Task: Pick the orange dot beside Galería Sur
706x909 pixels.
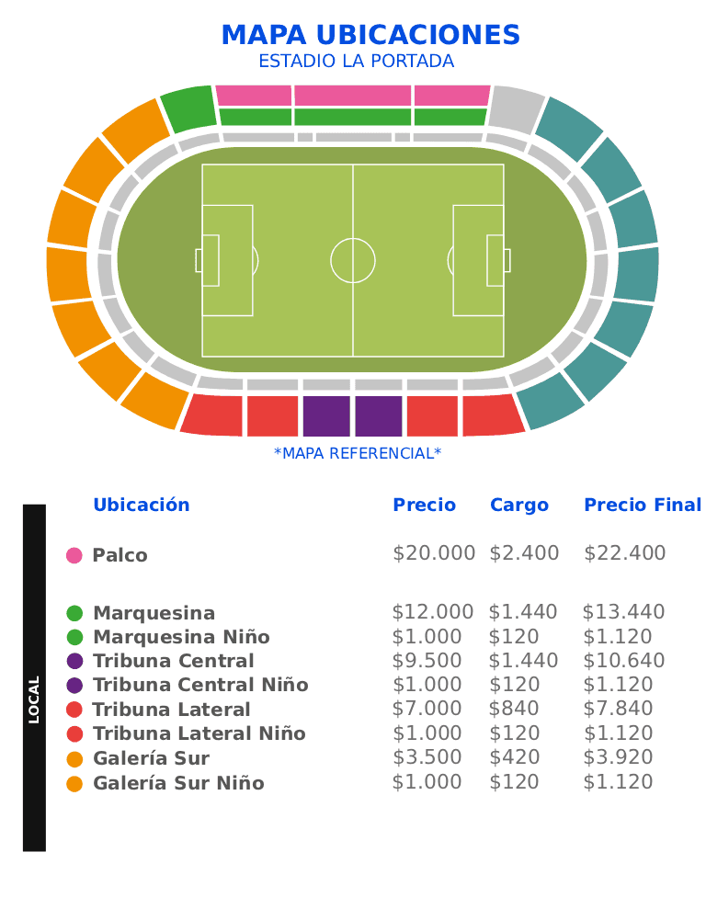Action: point(75,758)
